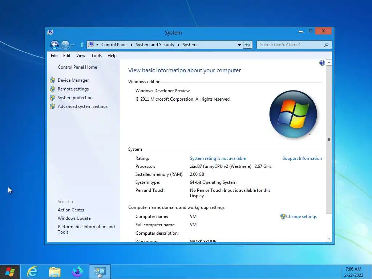Open the Help menu
This screenshot has height=279, width=372.
tap(112, 56)
